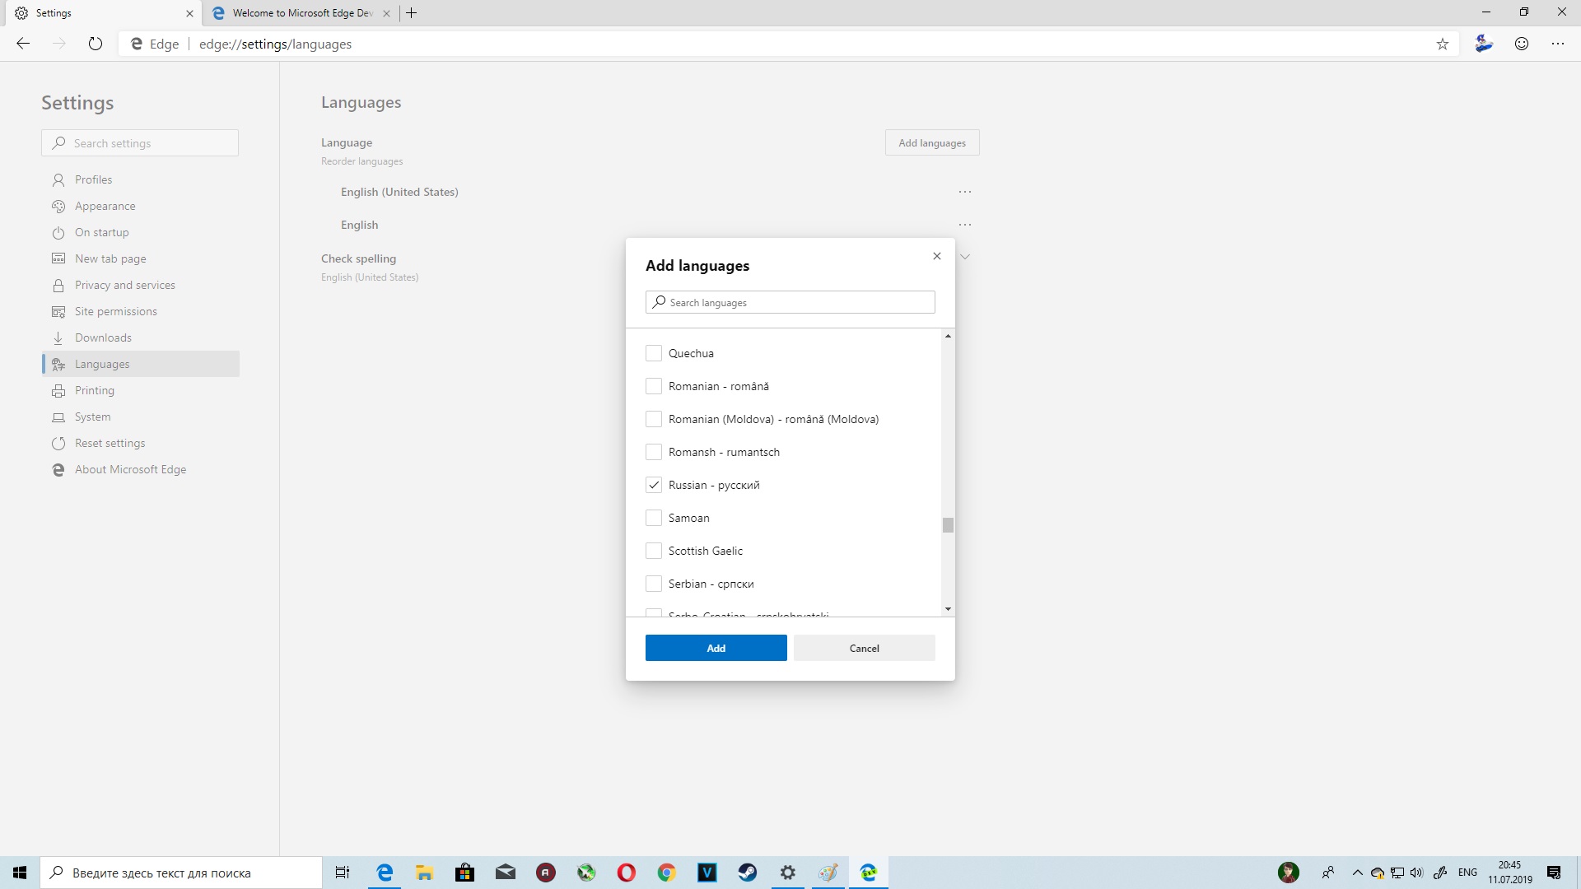Select Languages in settings sidebar

140,364
